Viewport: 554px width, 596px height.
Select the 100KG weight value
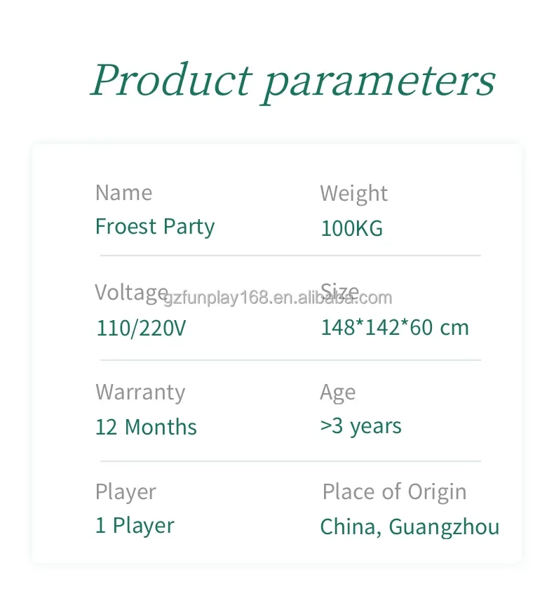351,229
